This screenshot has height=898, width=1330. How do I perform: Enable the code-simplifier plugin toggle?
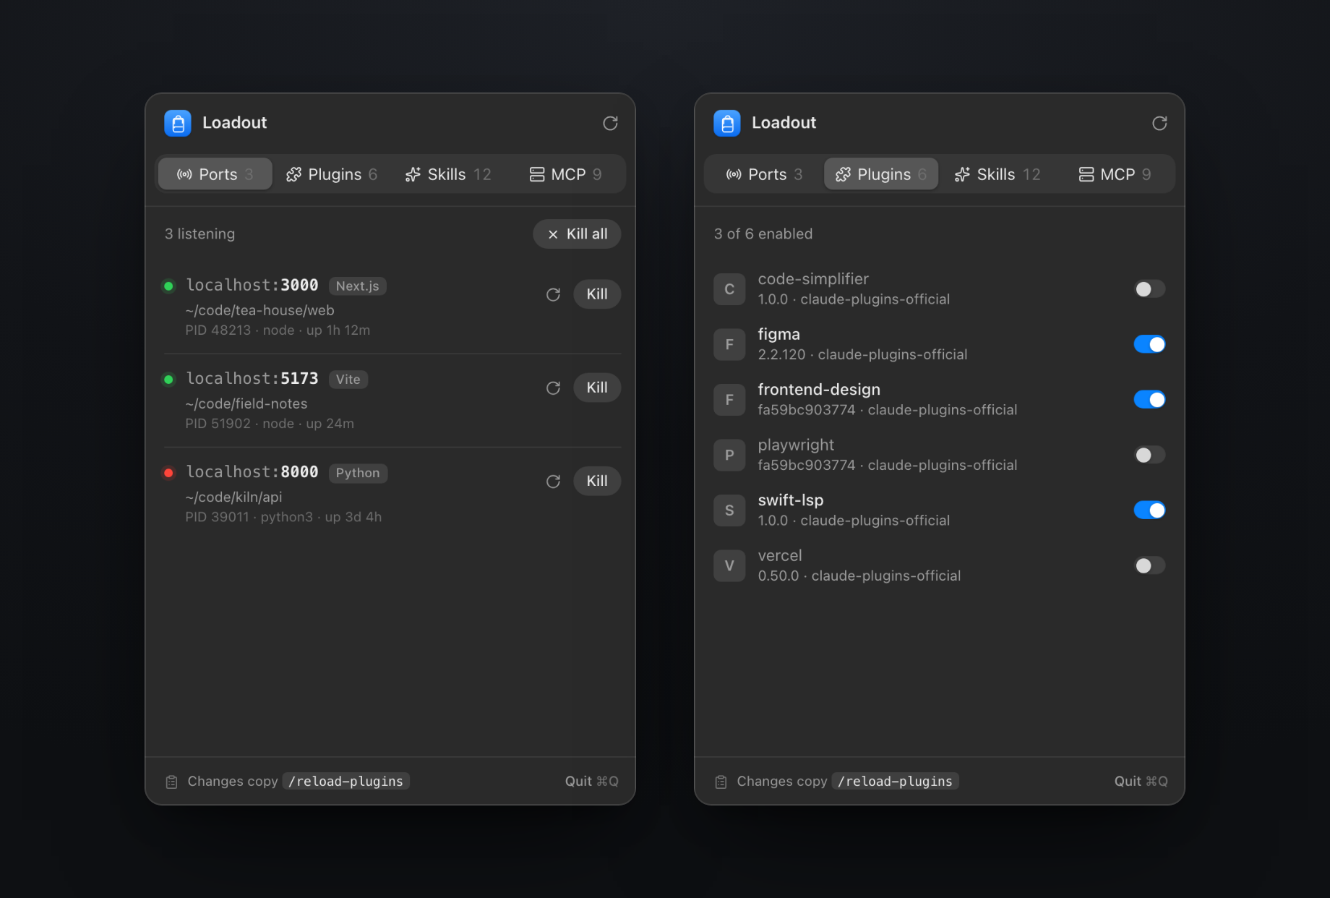(x=1149, y=289)
